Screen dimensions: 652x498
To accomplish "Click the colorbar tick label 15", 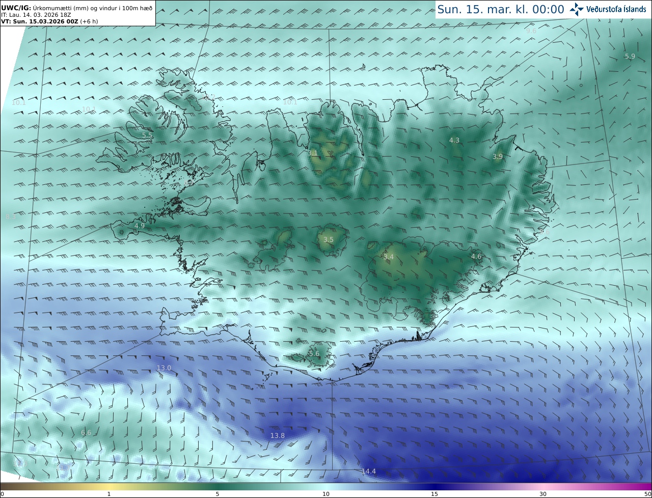I will (x=434, y=494).
